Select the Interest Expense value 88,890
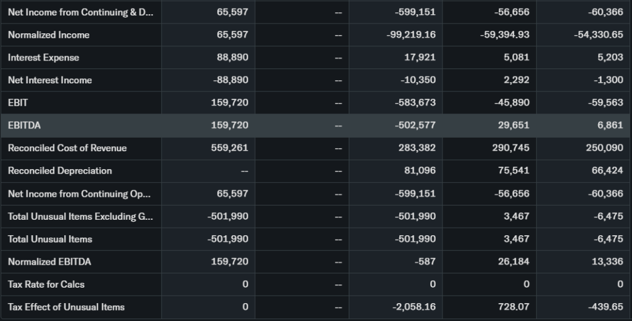This screenshot has width=632, height=321. coord(233,57)
